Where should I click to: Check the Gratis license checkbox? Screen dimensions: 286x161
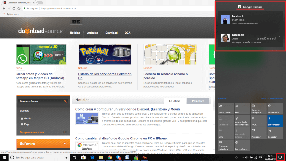tap(22, 118)
